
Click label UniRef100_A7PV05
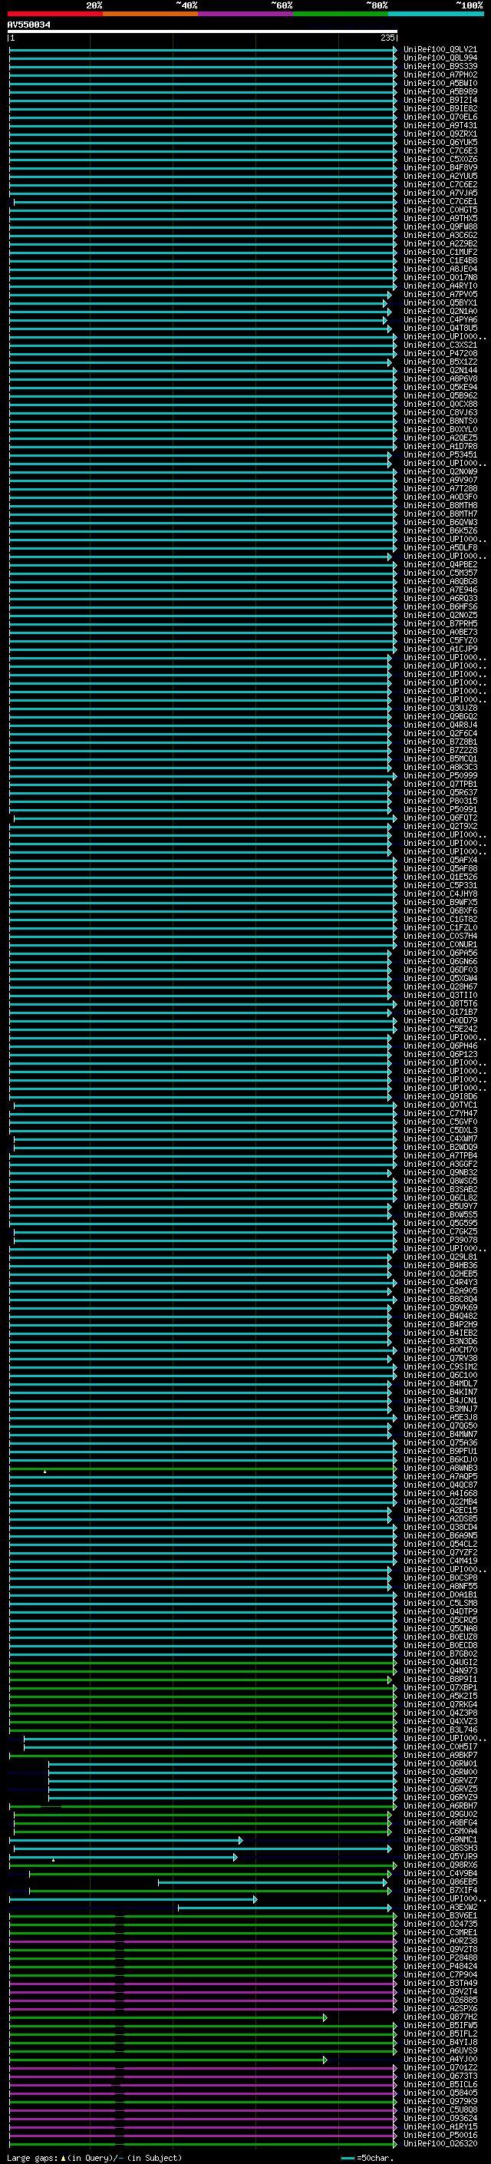[440, 294]
